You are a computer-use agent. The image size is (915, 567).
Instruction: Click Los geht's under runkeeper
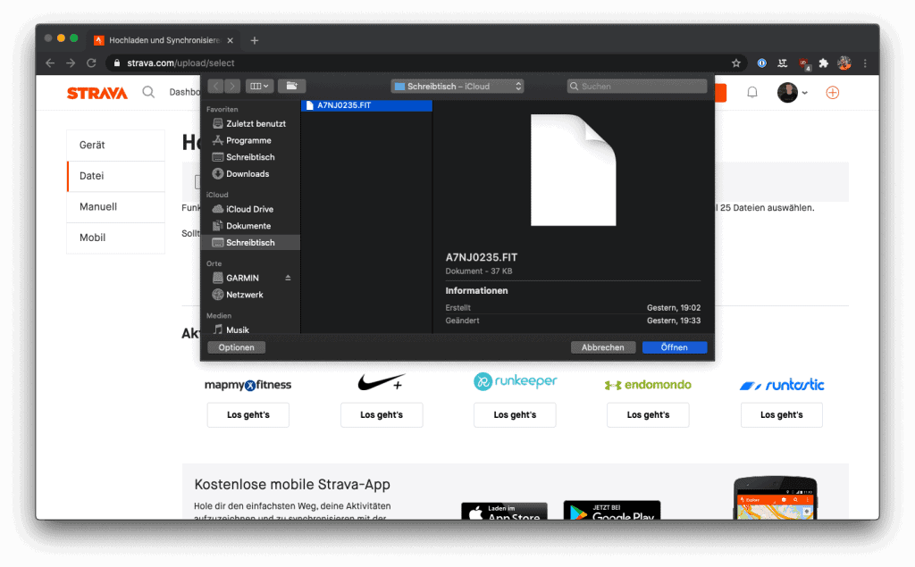[x=515, y=414]
